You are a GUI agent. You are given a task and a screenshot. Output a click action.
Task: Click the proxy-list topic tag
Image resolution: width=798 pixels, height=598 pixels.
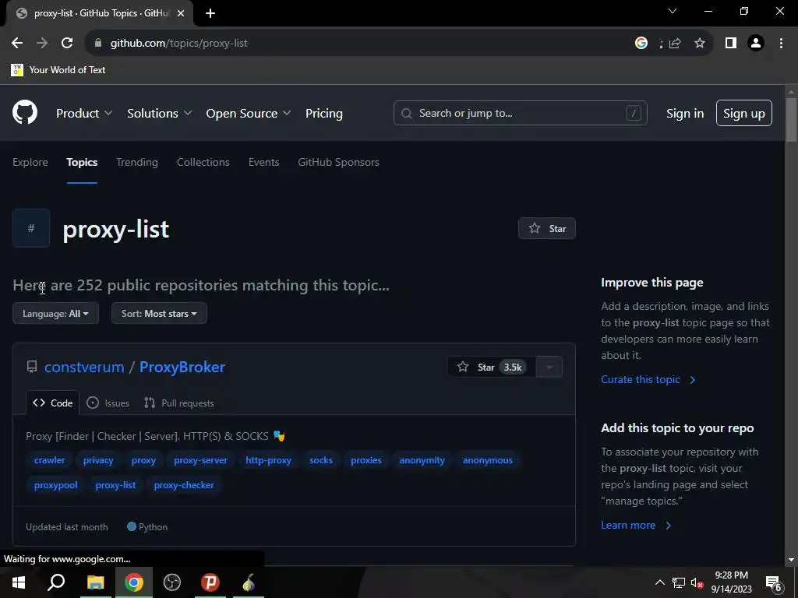pos(115,485)
